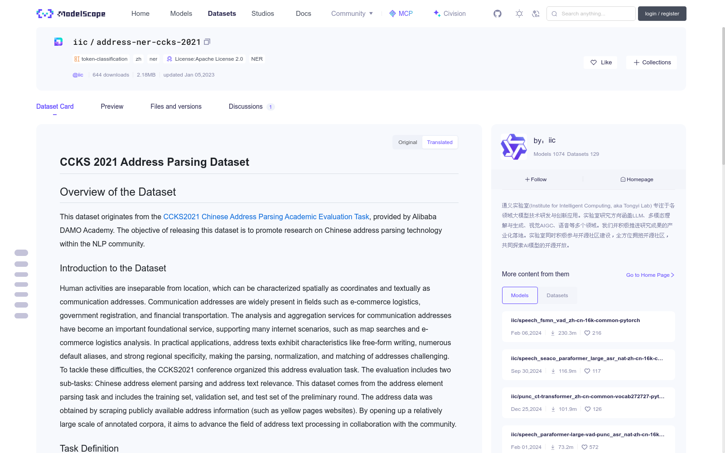
Task: Click the token-classification tag icon
Action: pyautogui.click(x=77, y=59)
